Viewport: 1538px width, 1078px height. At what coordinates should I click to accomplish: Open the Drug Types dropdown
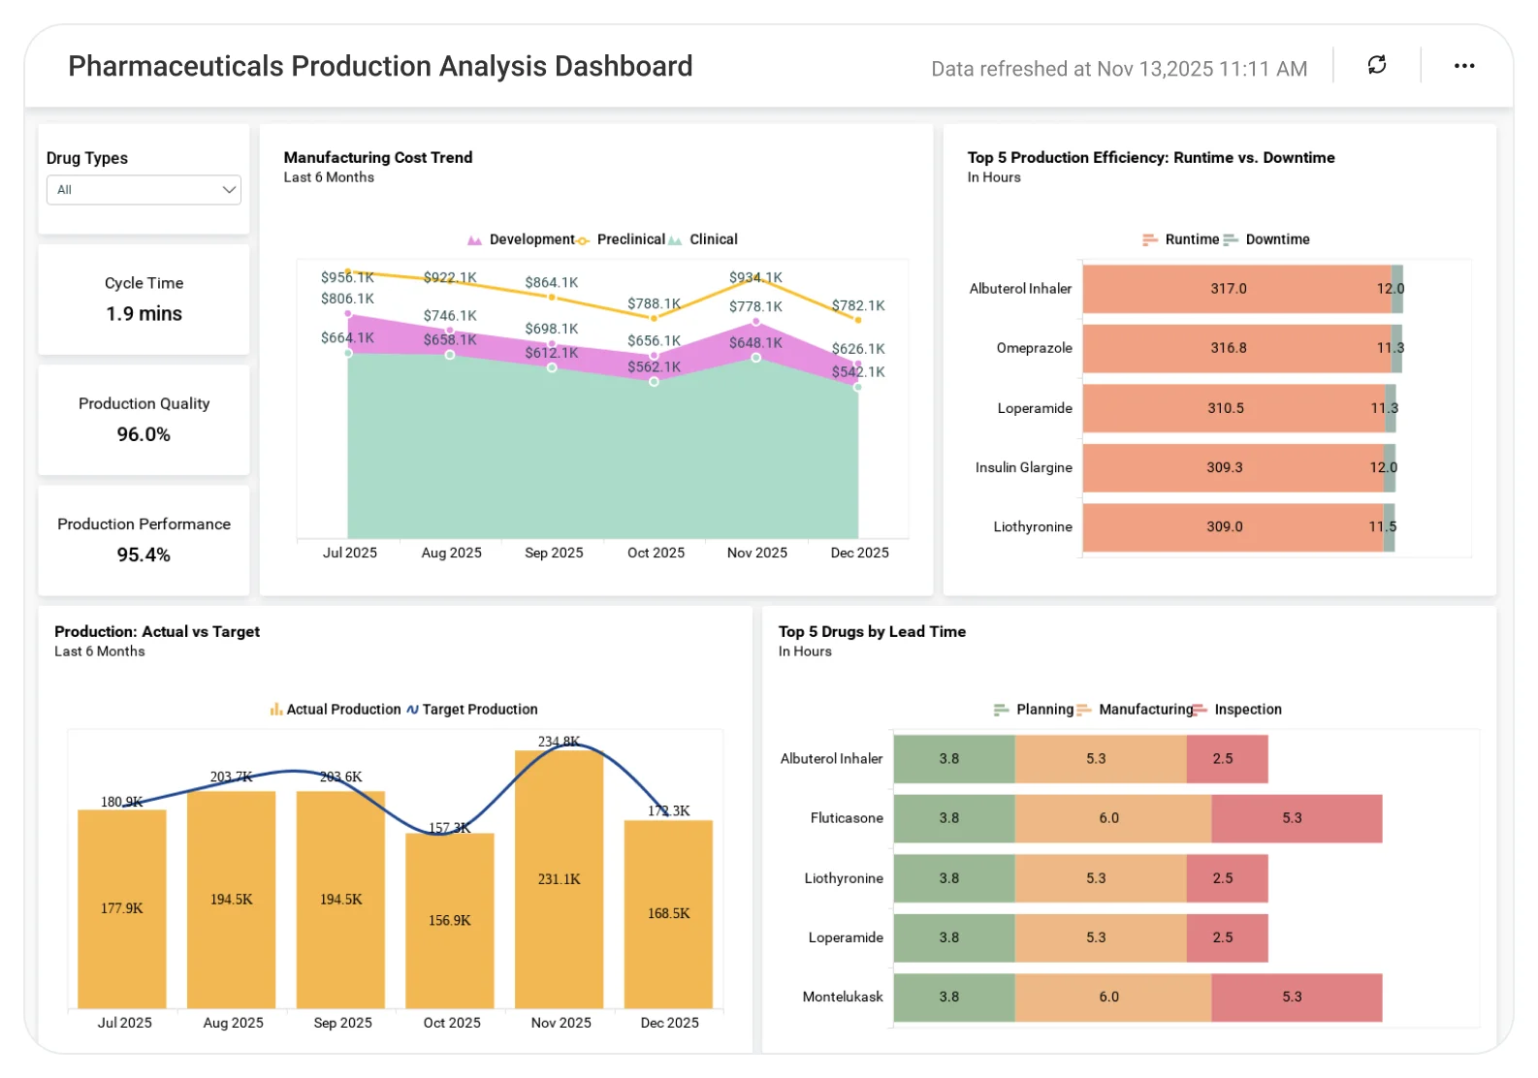point(144,190)
